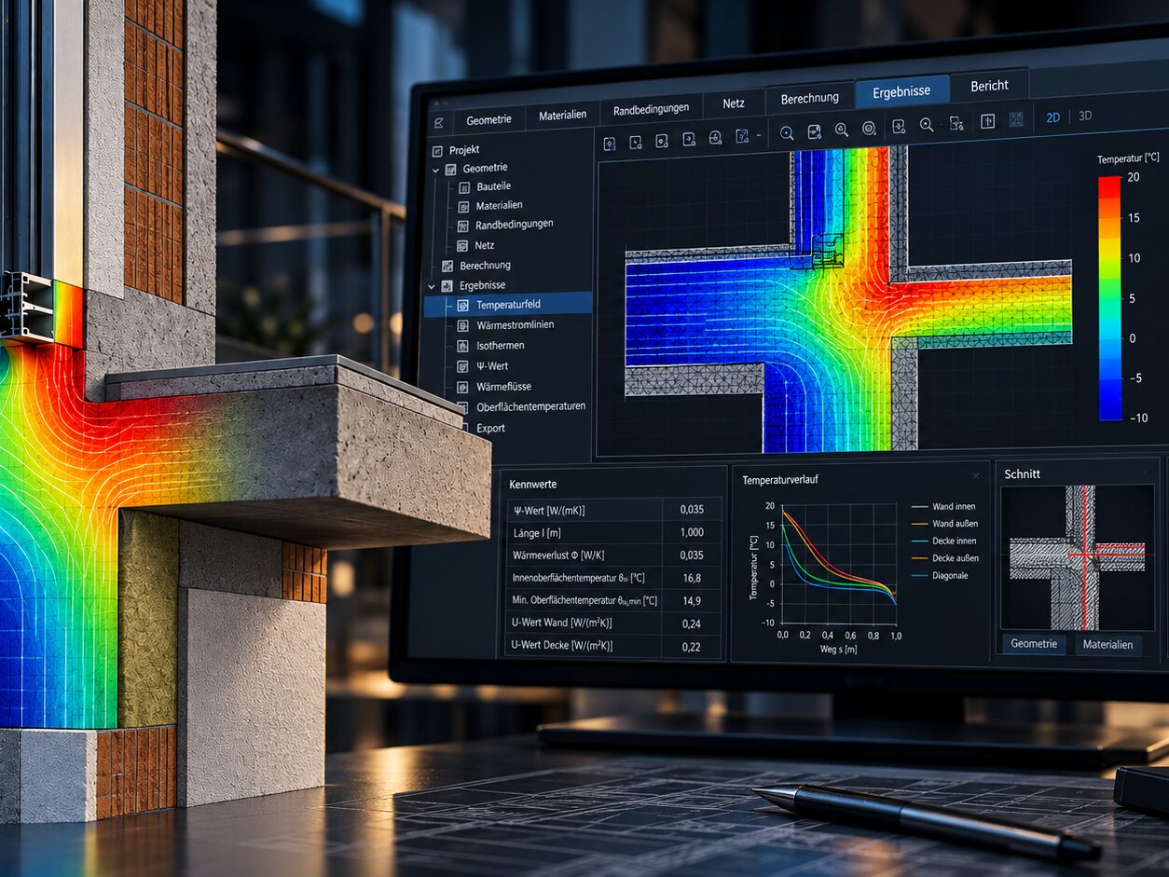The image size is (1169, 877).
Task: Click the Länge l value 1,000
Action: [692, 532]
